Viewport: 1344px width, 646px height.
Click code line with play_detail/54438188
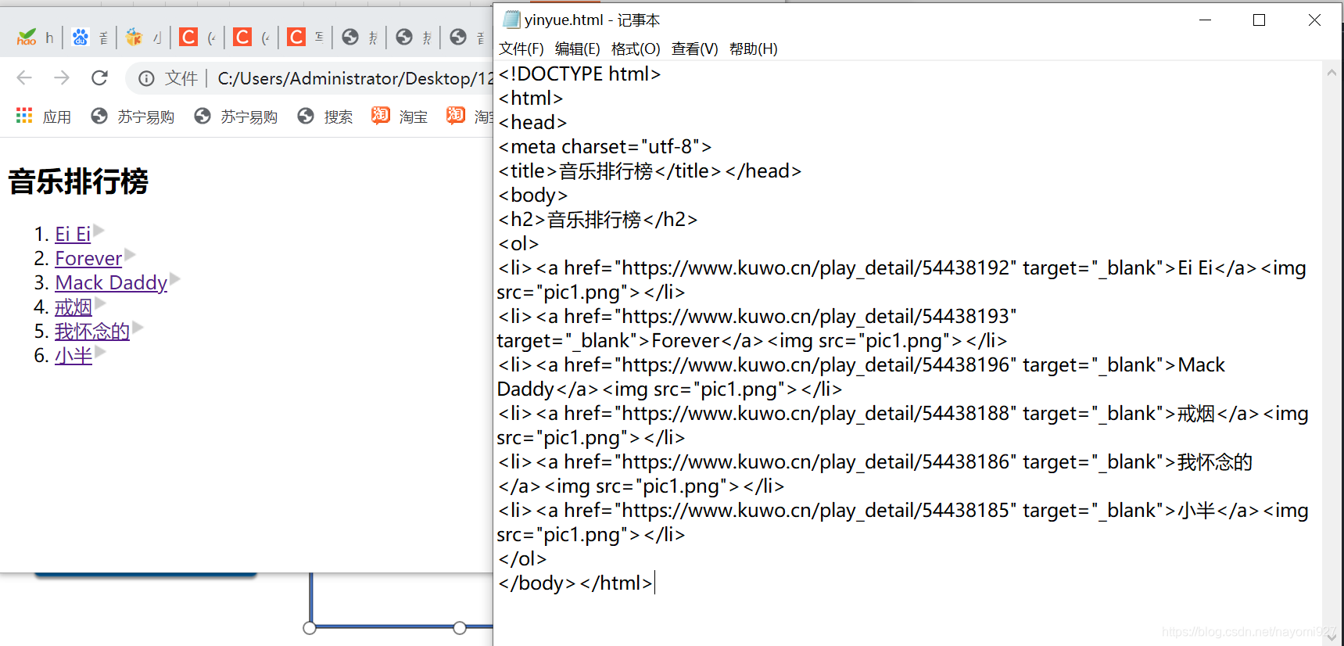903,414
